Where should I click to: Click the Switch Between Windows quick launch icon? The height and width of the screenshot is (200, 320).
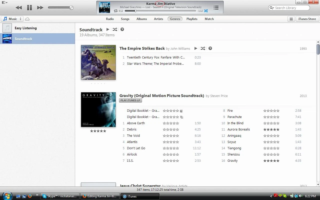tap(24, 196)
